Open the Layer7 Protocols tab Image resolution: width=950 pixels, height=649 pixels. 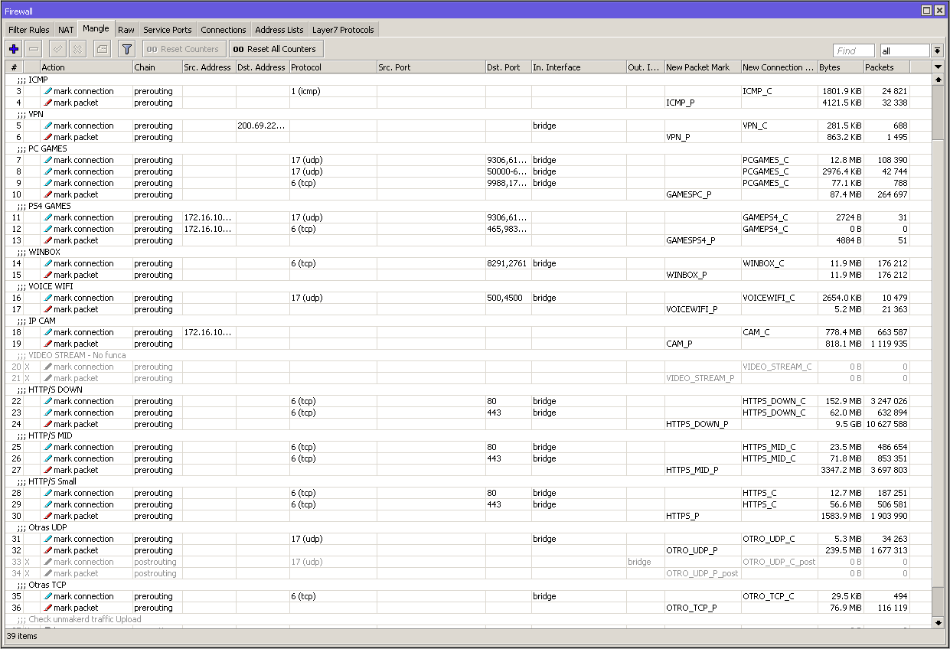point(343,30)
